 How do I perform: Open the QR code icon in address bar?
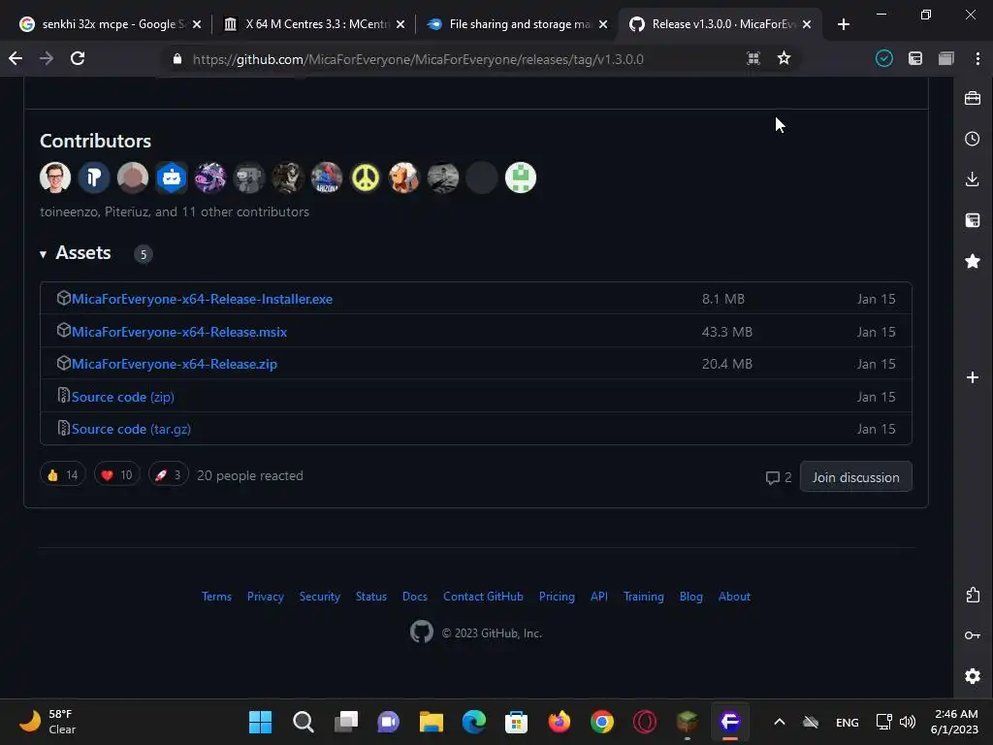coord(753,59)
